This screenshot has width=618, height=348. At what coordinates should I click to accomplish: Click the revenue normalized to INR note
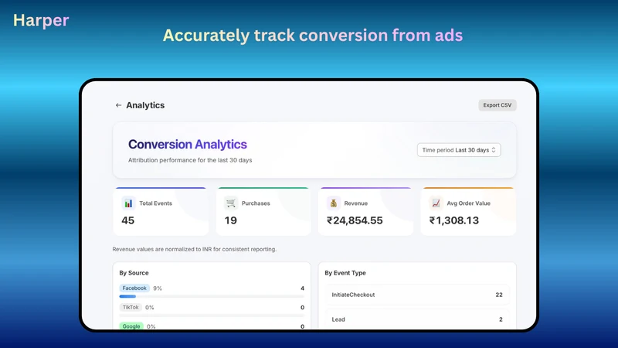click(x=195, y=249)
